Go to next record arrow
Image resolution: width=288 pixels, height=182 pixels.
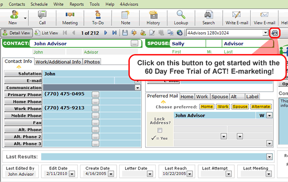(106, 33)
